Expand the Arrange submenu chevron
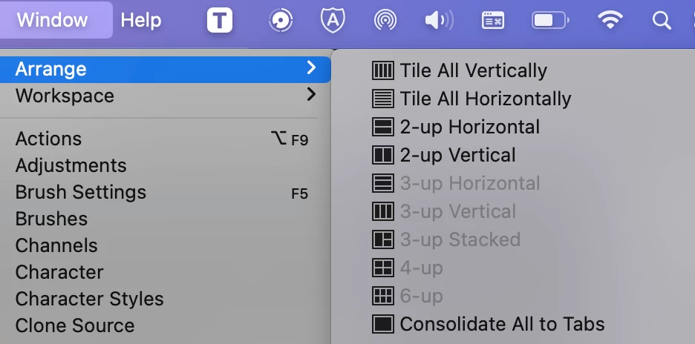The width and height of the screenshot is (695, 344). point(311,67)
